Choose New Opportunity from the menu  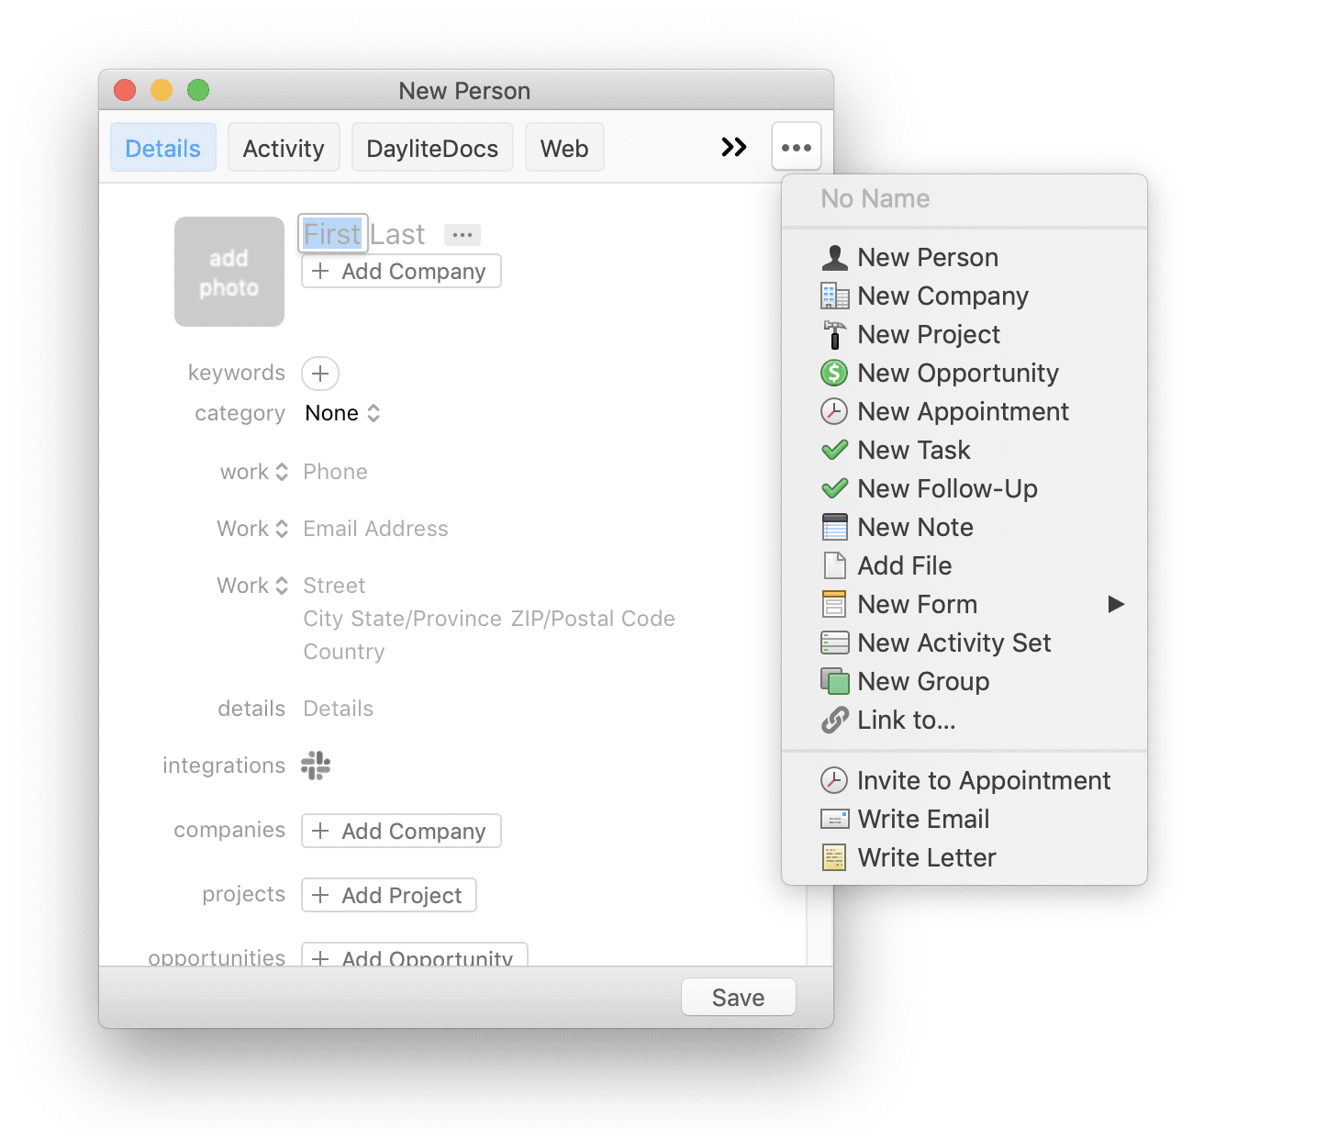964,373
